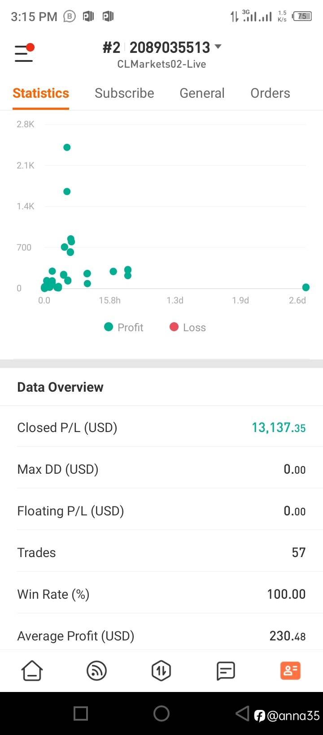
Task: Toggle Loss series in chart legend
Action: (188, 327)
